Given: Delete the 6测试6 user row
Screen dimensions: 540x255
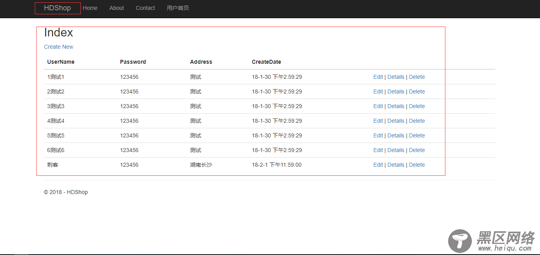Looking at the screenshot, I should 417,150.
